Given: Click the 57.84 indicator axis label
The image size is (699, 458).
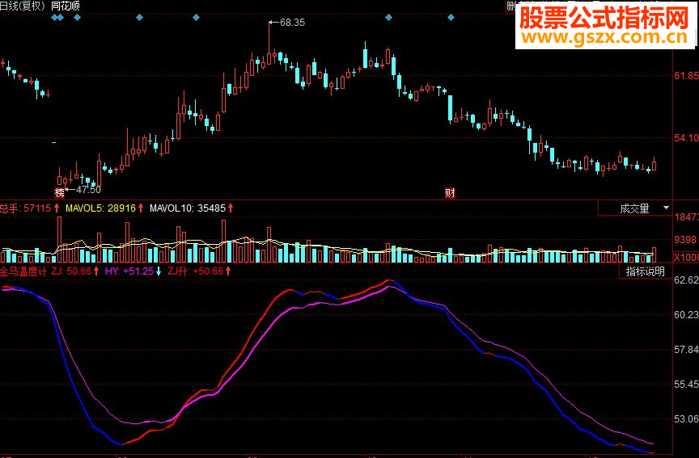Looking at the screenshot, I should coord(686,350).
